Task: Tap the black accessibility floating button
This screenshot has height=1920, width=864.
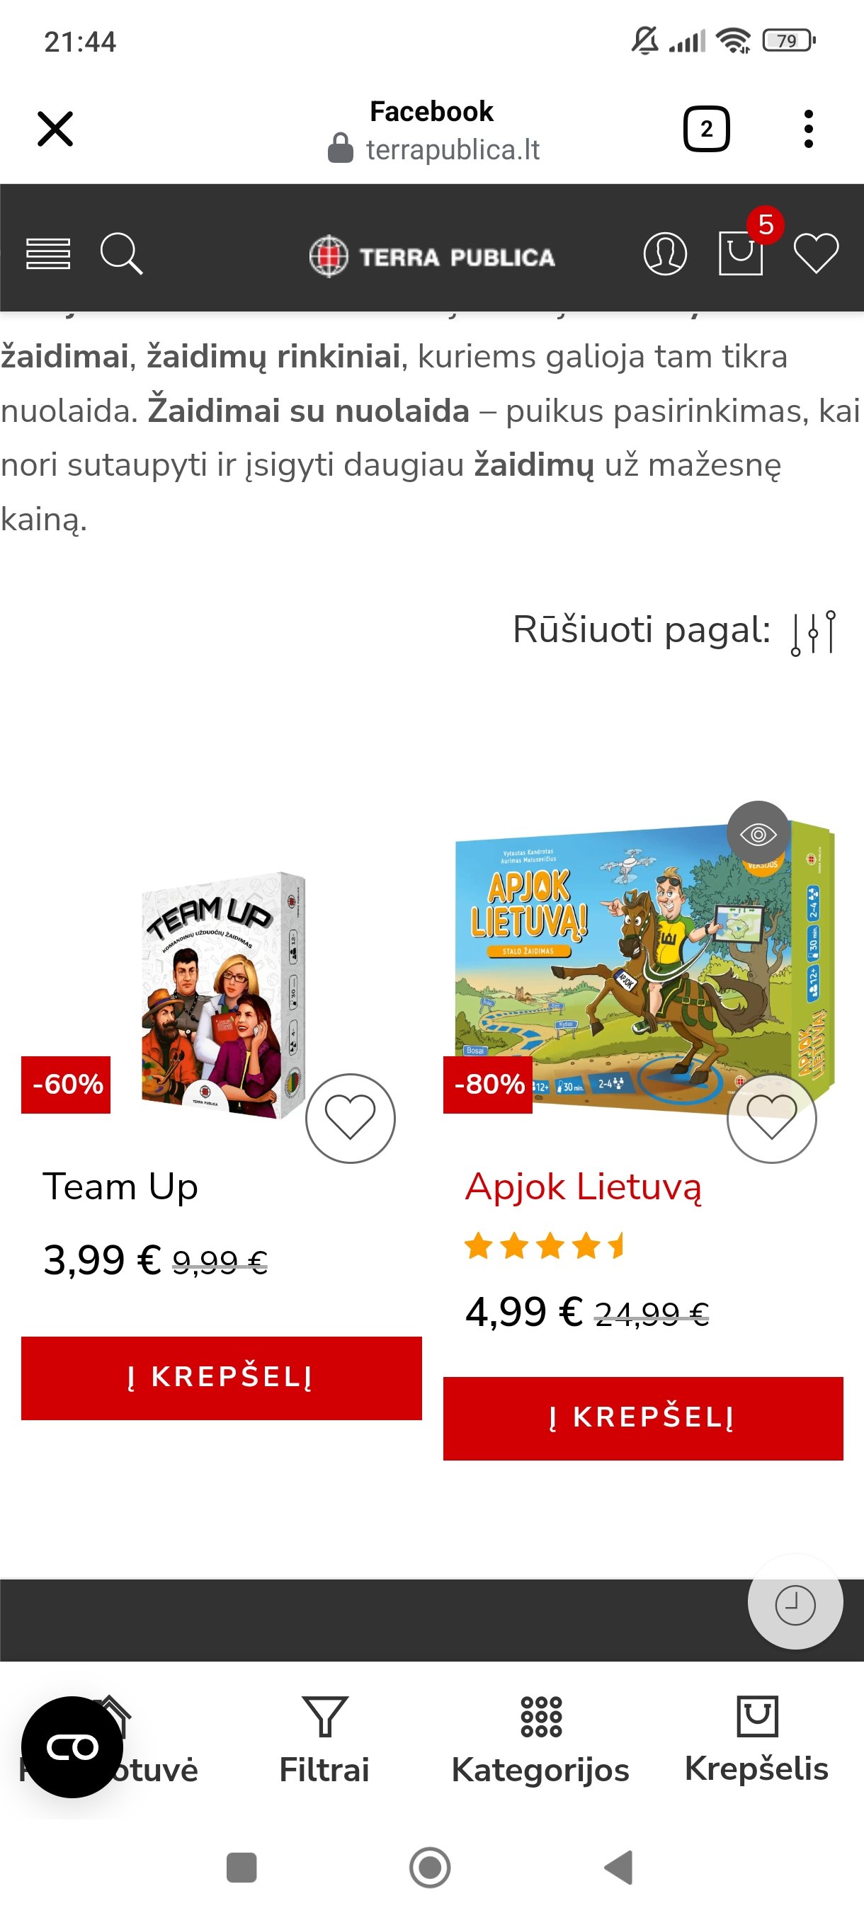Action: pyautogui.click(x=72, y=1747)
